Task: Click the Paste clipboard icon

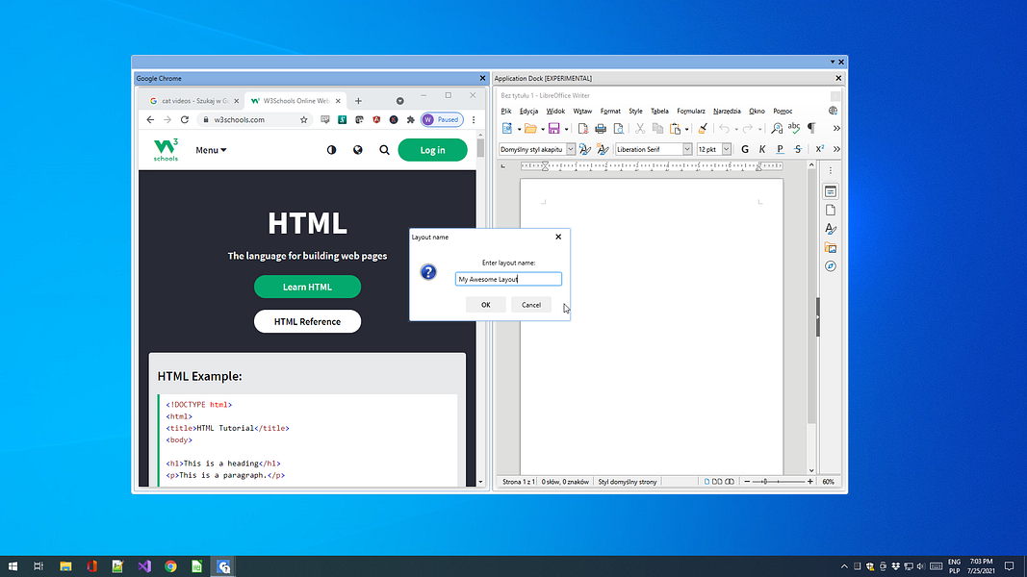Action: coord(676,128)
